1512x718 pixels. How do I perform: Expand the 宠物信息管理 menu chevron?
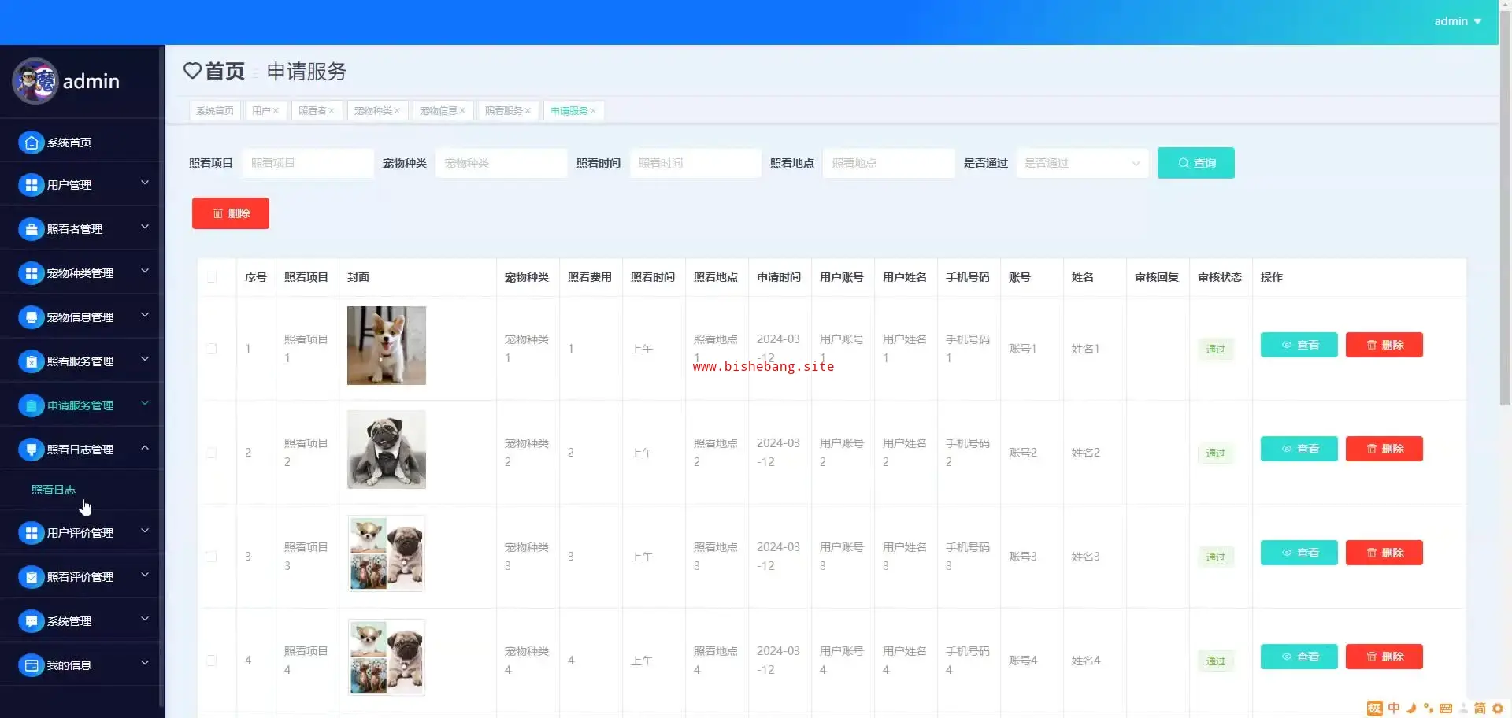(145, 316)
